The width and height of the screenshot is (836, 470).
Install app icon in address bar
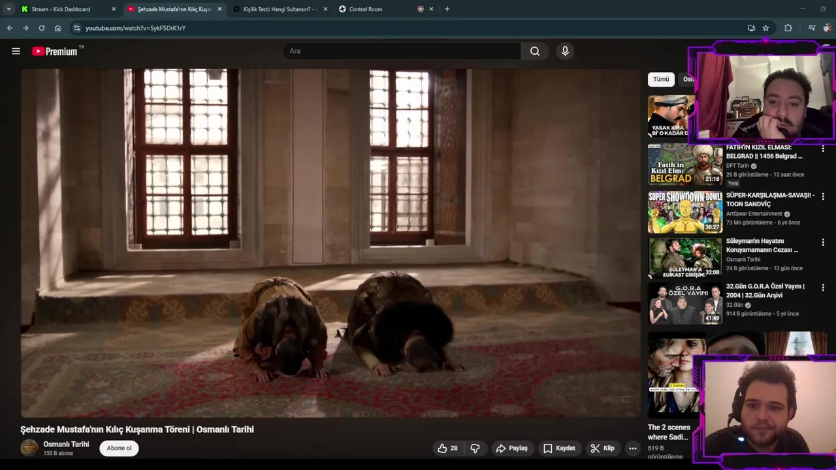click(751, 28)
